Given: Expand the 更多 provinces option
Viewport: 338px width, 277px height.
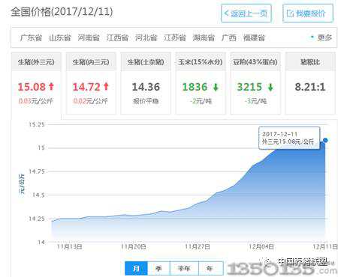Looking at the screenshot, I should coord(321,37).
